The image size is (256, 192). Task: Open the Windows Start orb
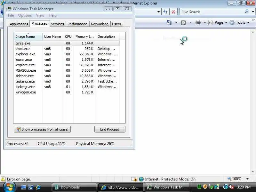9,187
